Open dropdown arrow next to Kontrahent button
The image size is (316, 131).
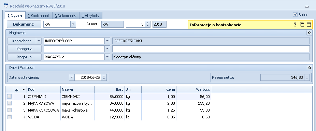[x=39, y=41]
